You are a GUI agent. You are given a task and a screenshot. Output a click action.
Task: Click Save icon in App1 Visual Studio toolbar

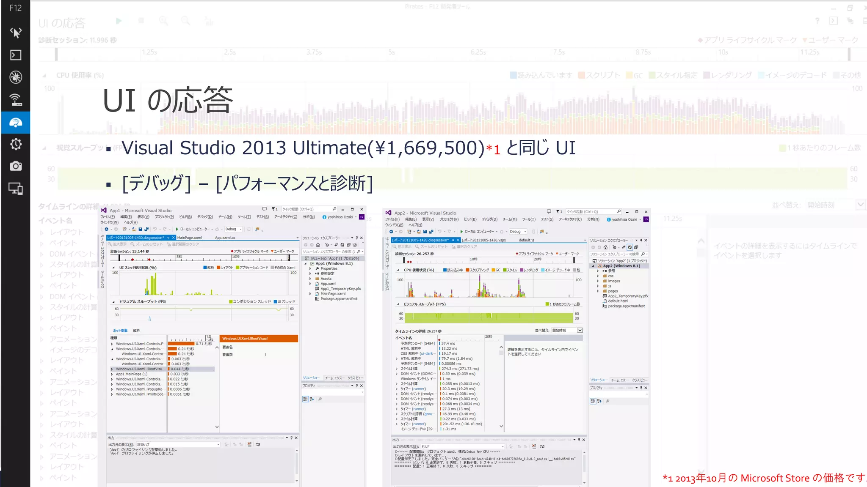click(140, 229)
